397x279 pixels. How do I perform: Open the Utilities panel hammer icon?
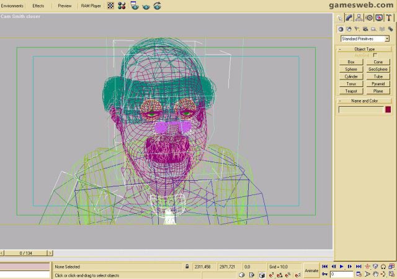pyautogui.click(x=388, y=18)
